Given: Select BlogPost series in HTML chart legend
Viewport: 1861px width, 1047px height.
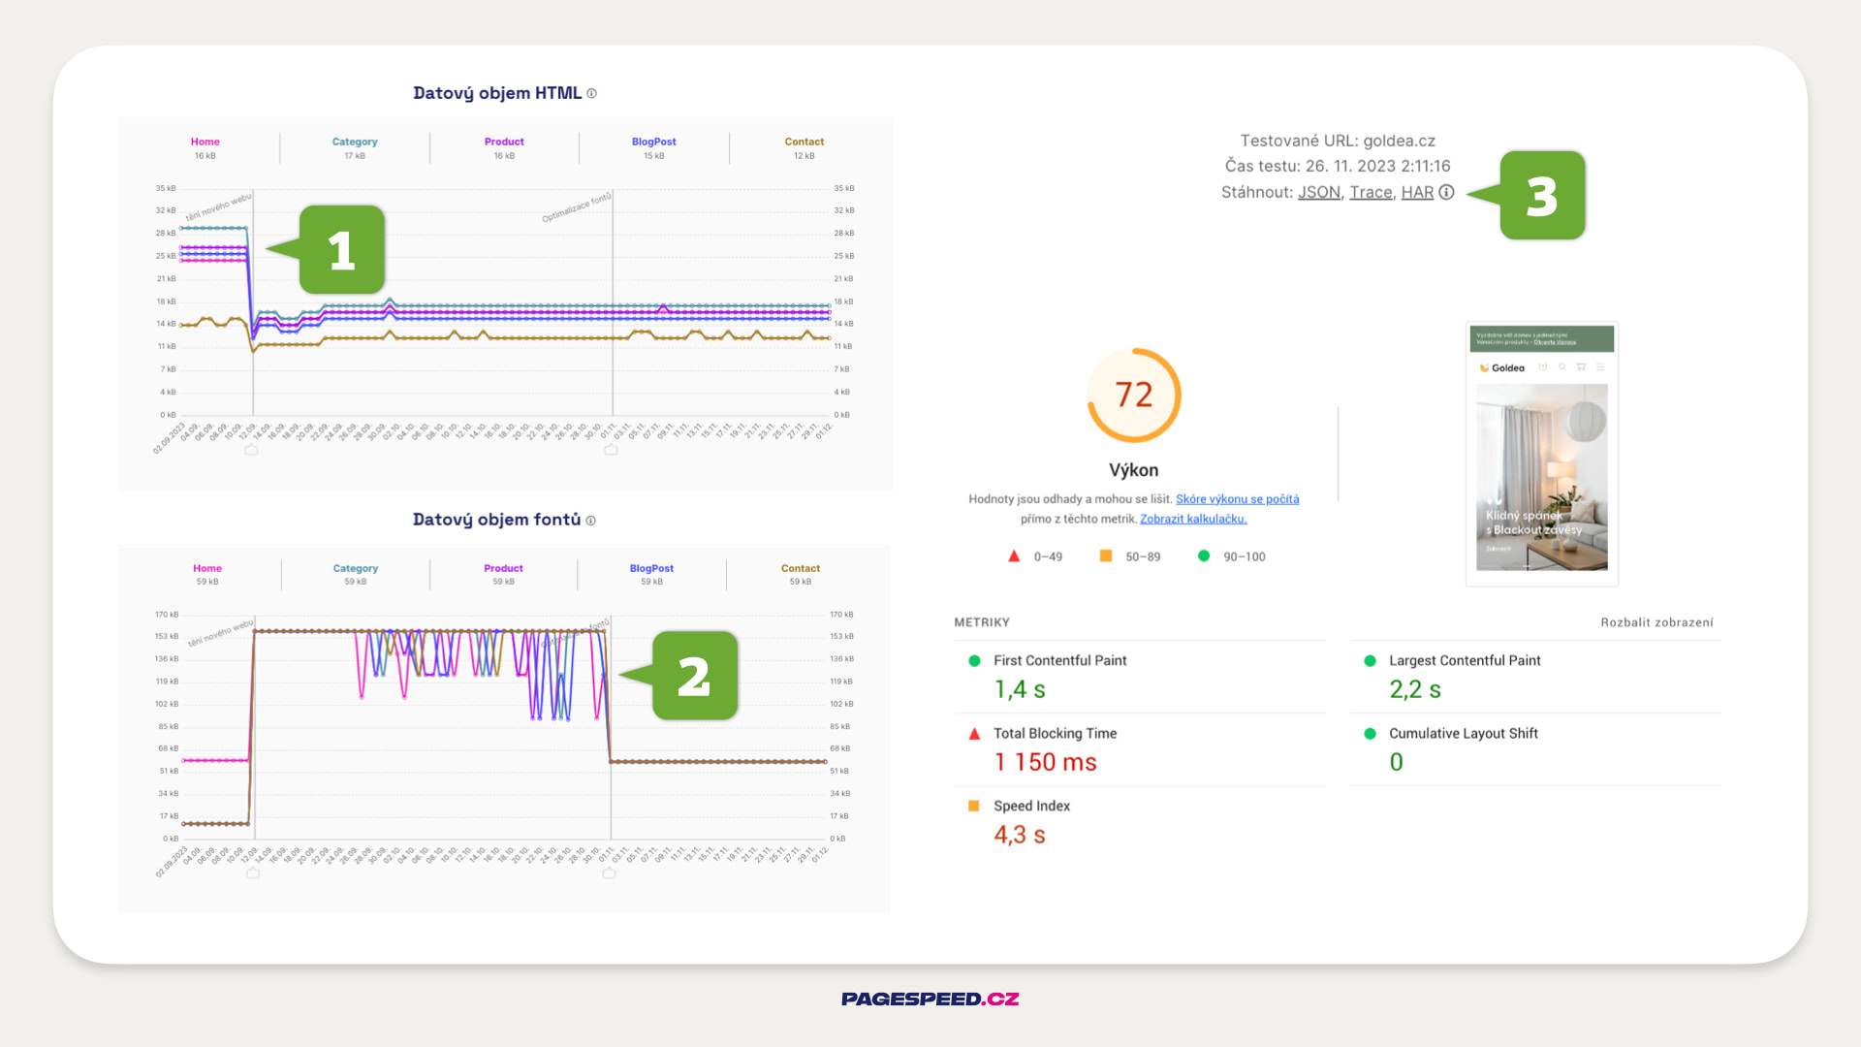Looking at the screenshot, I should [x=653, y=147].
